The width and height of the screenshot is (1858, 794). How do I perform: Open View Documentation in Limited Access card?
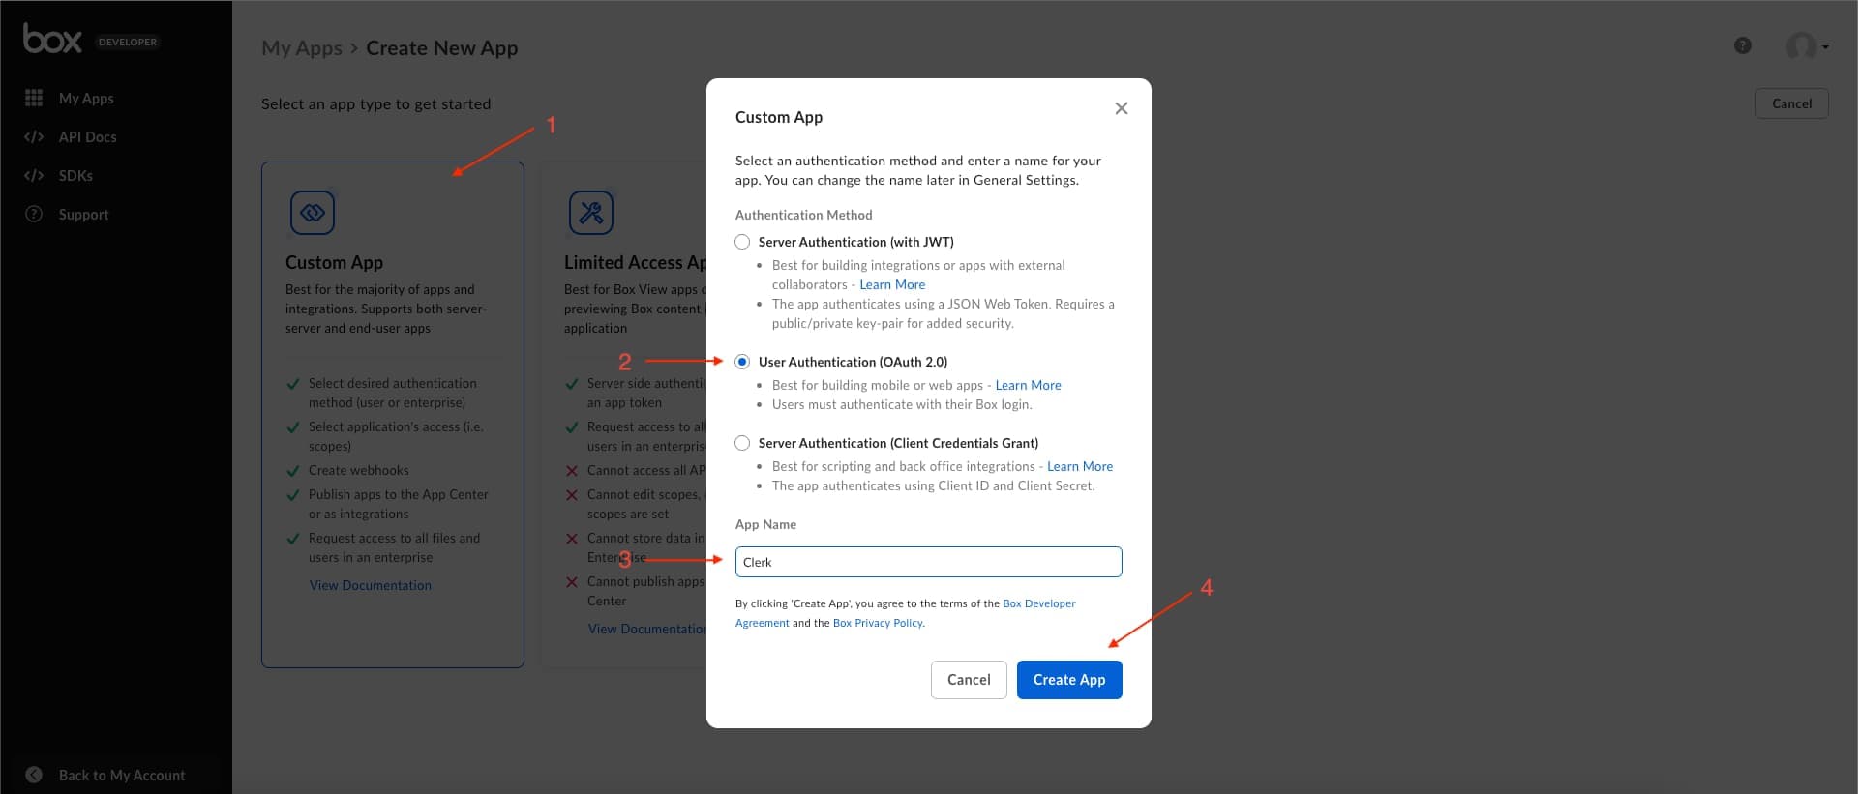coord(646,629)
